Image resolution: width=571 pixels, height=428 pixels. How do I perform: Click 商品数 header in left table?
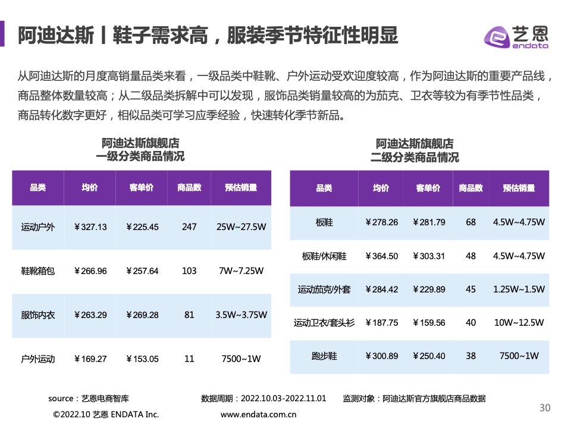point(189,187)
